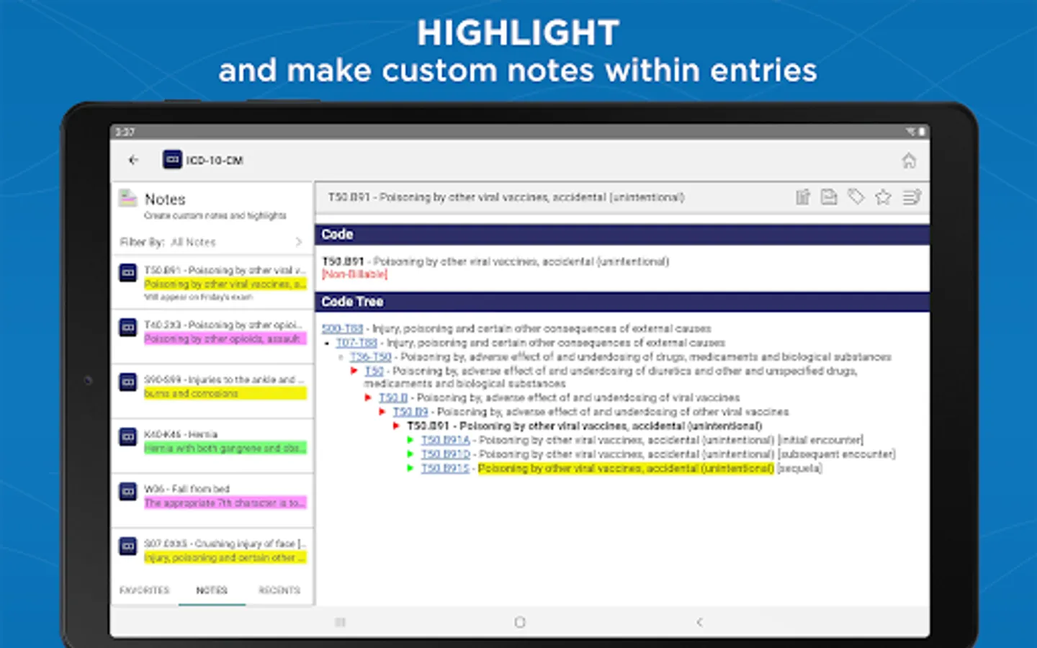Open the T50.B91A code link
The height and width of the screenshot is (648, 1037).
tap(446, 440)
